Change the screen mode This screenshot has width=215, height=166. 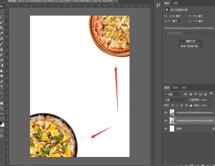pyautogui.click(x=2, y=136)
